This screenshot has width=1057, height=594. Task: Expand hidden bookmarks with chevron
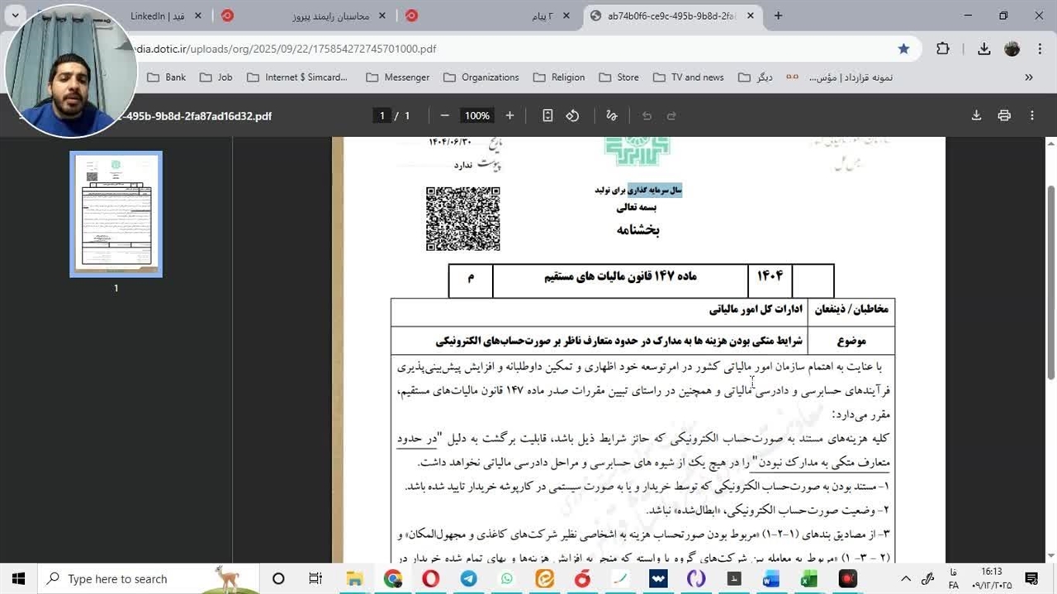tap(1029, 77)
